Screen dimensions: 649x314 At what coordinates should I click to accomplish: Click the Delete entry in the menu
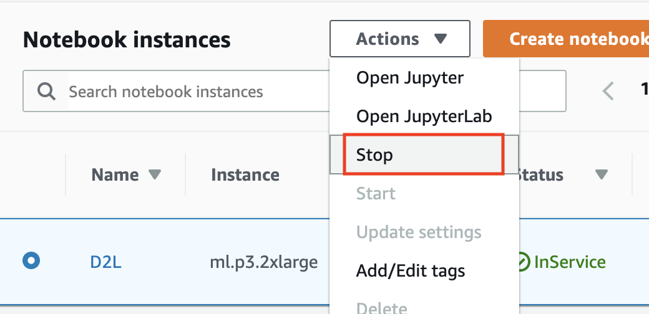[x=381, y=307]
